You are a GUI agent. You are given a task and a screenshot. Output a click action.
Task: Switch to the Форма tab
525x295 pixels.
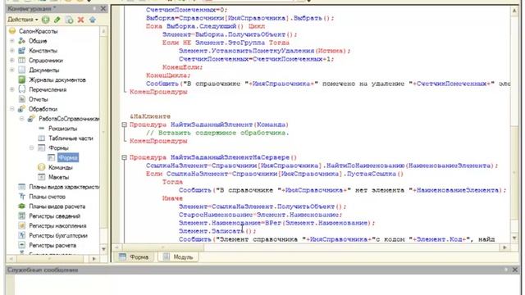coord(134,256)
